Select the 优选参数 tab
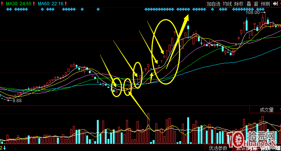Viewport: 281px width, 151px height. point(218,148)
